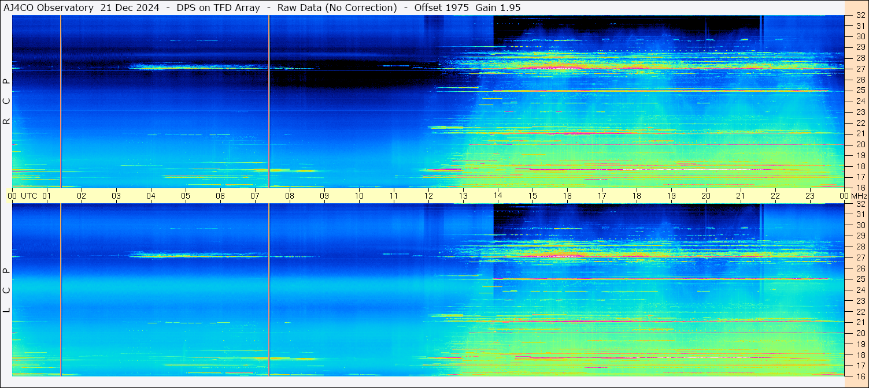Select hour 04 on the UTC time axis
869x388 pixels.
151,196
